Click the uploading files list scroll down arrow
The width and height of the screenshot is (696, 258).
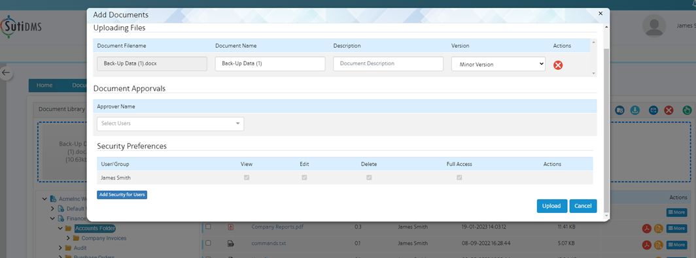(593, 73)
